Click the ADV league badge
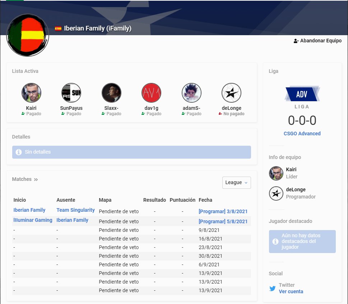Screen dimensions: 348x304 302,94
